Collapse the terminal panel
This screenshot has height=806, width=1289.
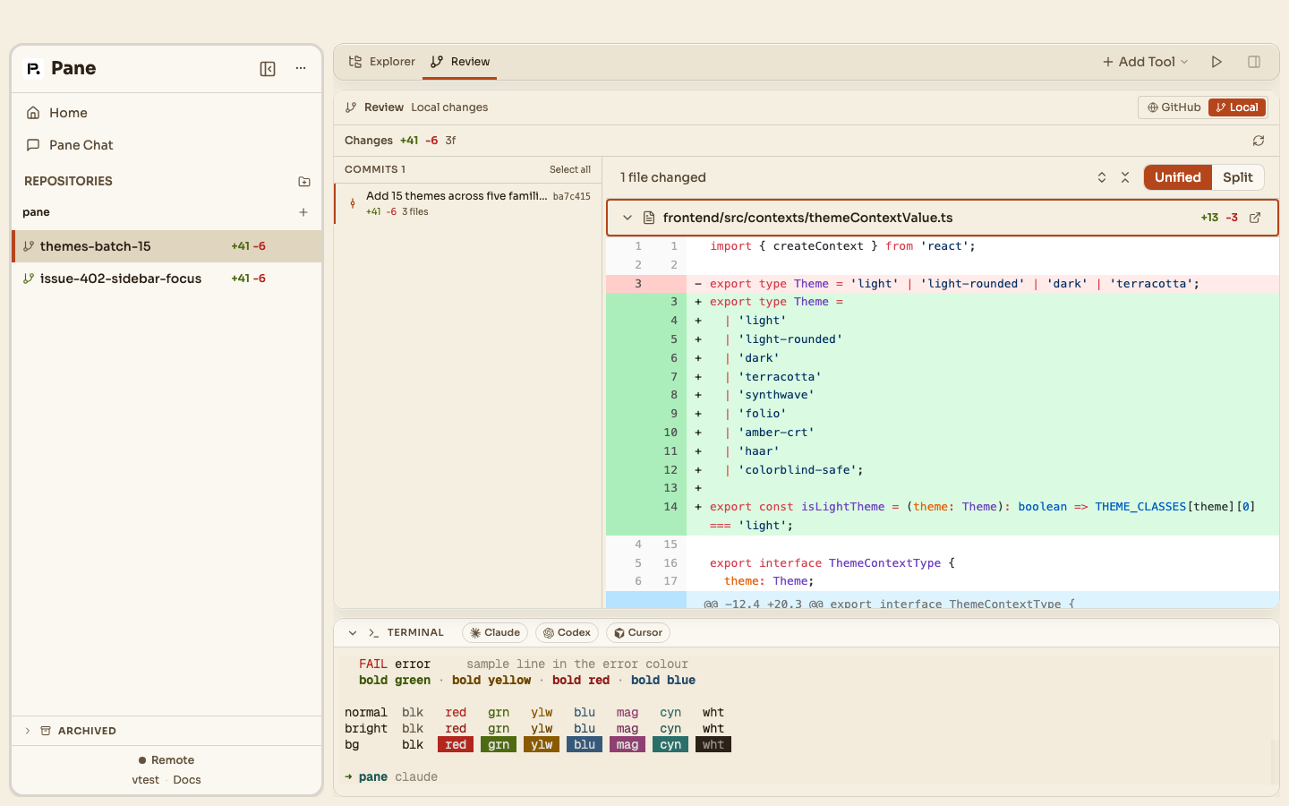pyautogui.click(x=353, y=633)
